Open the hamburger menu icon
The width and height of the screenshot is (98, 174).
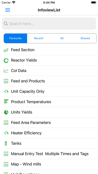[x=8, y=10]
